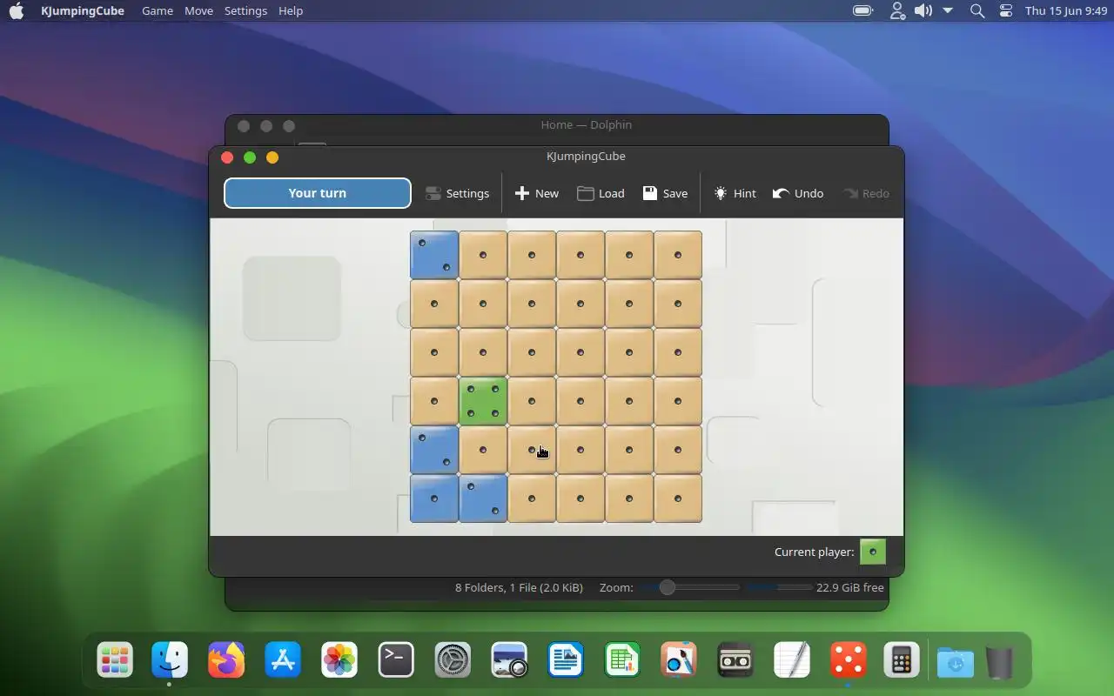The width and height of the screenshot is (1114, 696).
Task: Launch Firefox from the dock
Action: click(x=226, y=660)
